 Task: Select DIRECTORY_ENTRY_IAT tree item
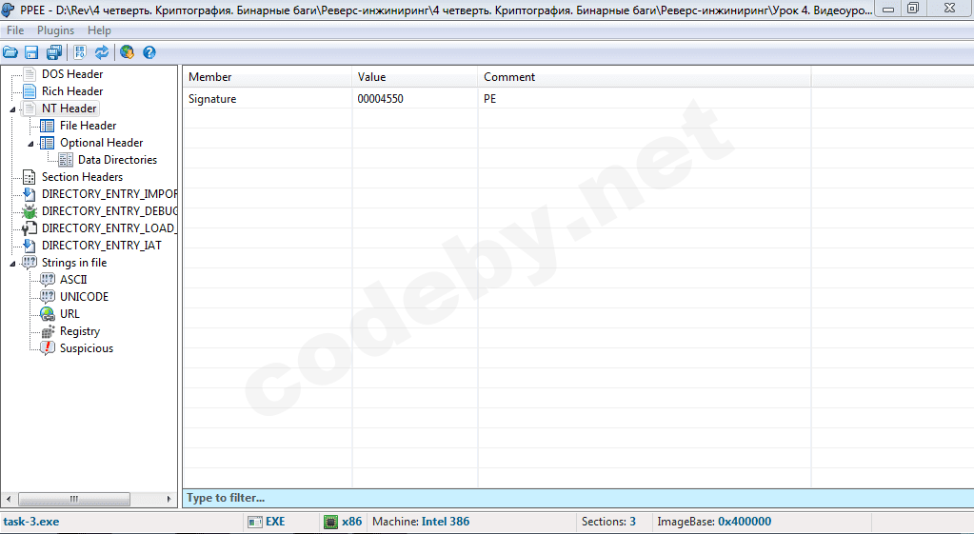point(101,246)
